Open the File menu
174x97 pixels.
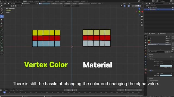3,1
